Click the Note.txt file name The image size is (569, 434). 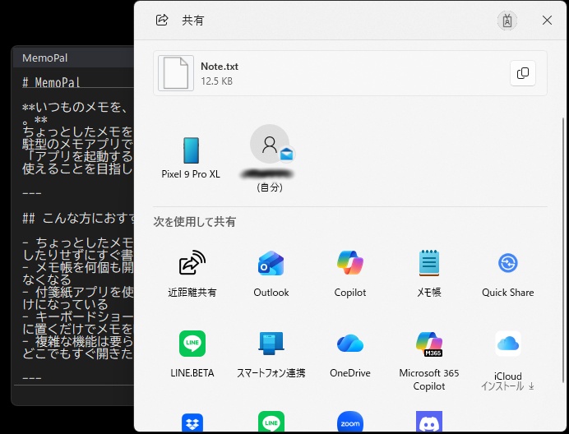click(x=220, y=67)
